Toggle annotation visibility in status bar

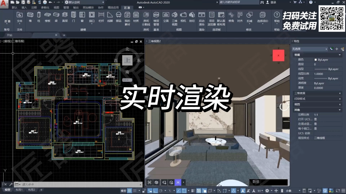coord(243,191)
